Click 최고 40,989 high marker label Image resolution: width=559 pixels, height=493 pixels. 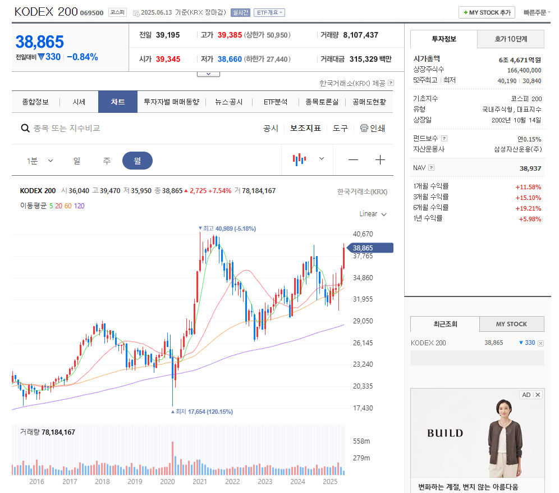point(227,229)
